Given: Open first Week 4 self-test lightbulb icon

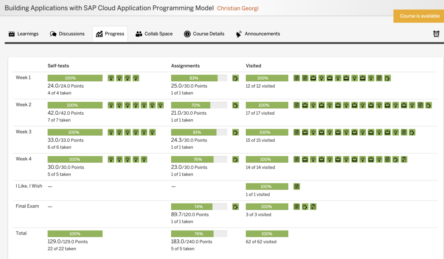Looking at the screenshot, I should tap(111, 159).
